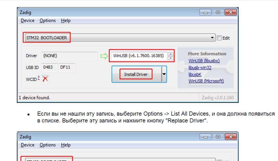This screenshot has width=278, height=161.
Task: Open the libusb-win32 information link
Action: click(200, 68)
